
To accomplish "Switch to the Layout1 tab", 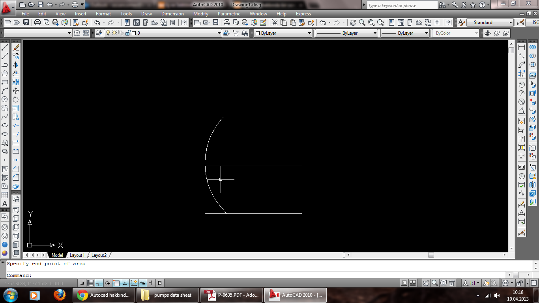I will coord(77,255).
